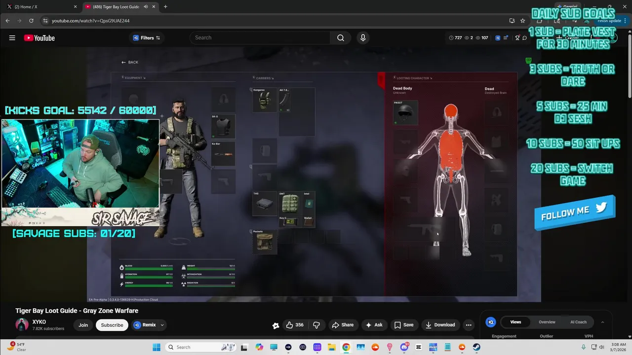Open the YouTube guide hamburger menu
Viewport: 632px width, 355px height.
(12, 38)
